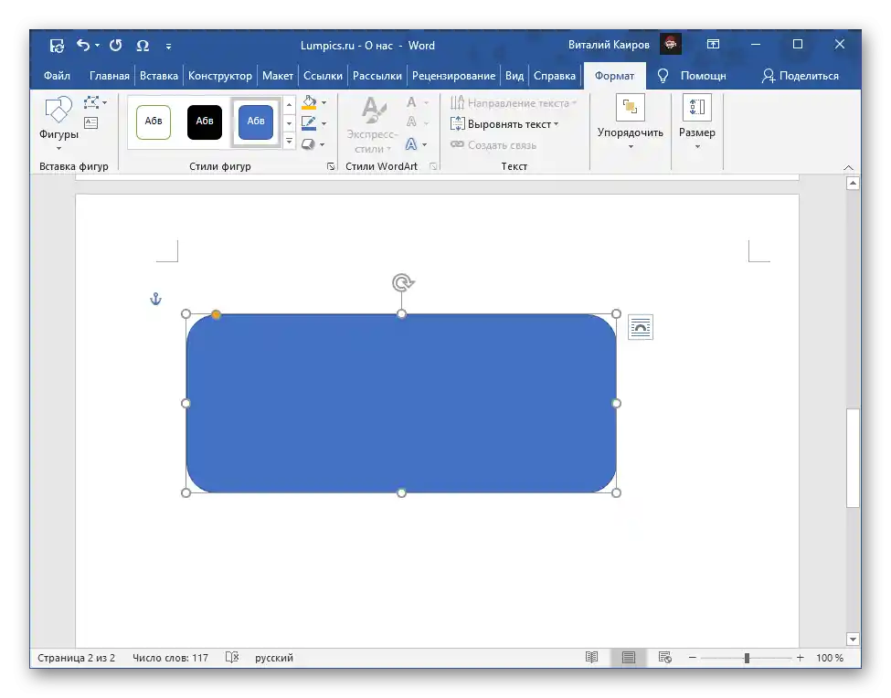Switch to Print Layout view
The height and width of the screenshot is (698, 891).
[x=629, y=658]
